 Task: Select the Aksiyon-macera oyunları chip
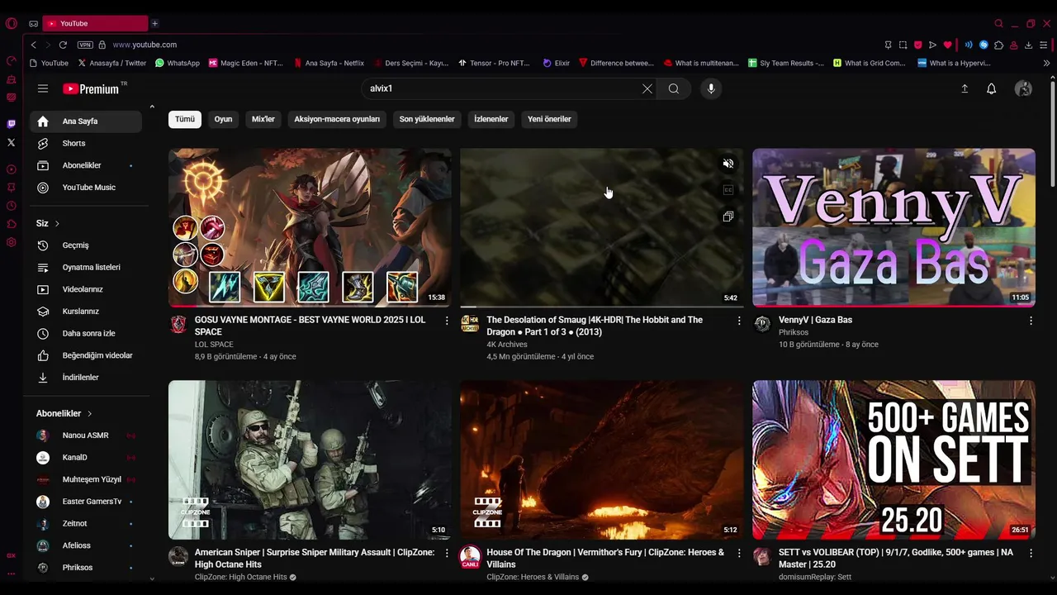(337, 119)
